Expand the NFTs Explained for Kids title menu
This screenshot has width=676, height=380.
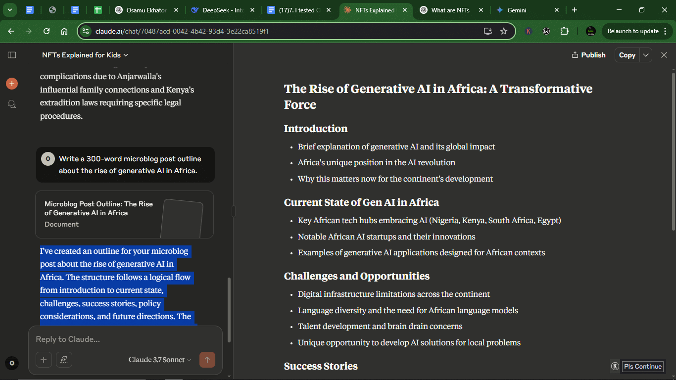pyautogui.click(x=85, y=55)
